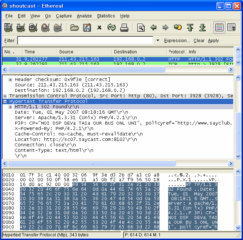Expand HTTP/1.1 302 Found node
This screenshot has width=243, height=240.
coord(11,107)
